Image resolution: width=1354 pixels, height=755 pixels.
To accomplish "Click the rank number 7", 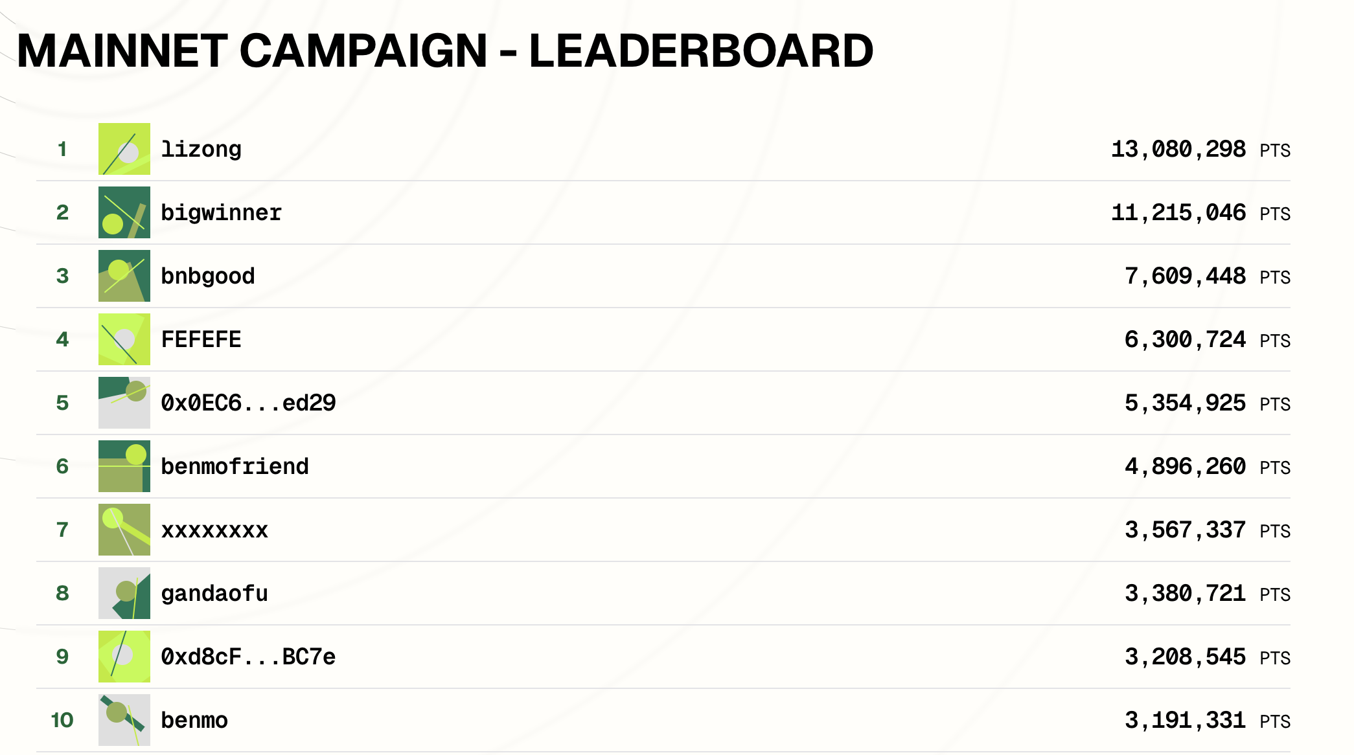I will 62,530.
